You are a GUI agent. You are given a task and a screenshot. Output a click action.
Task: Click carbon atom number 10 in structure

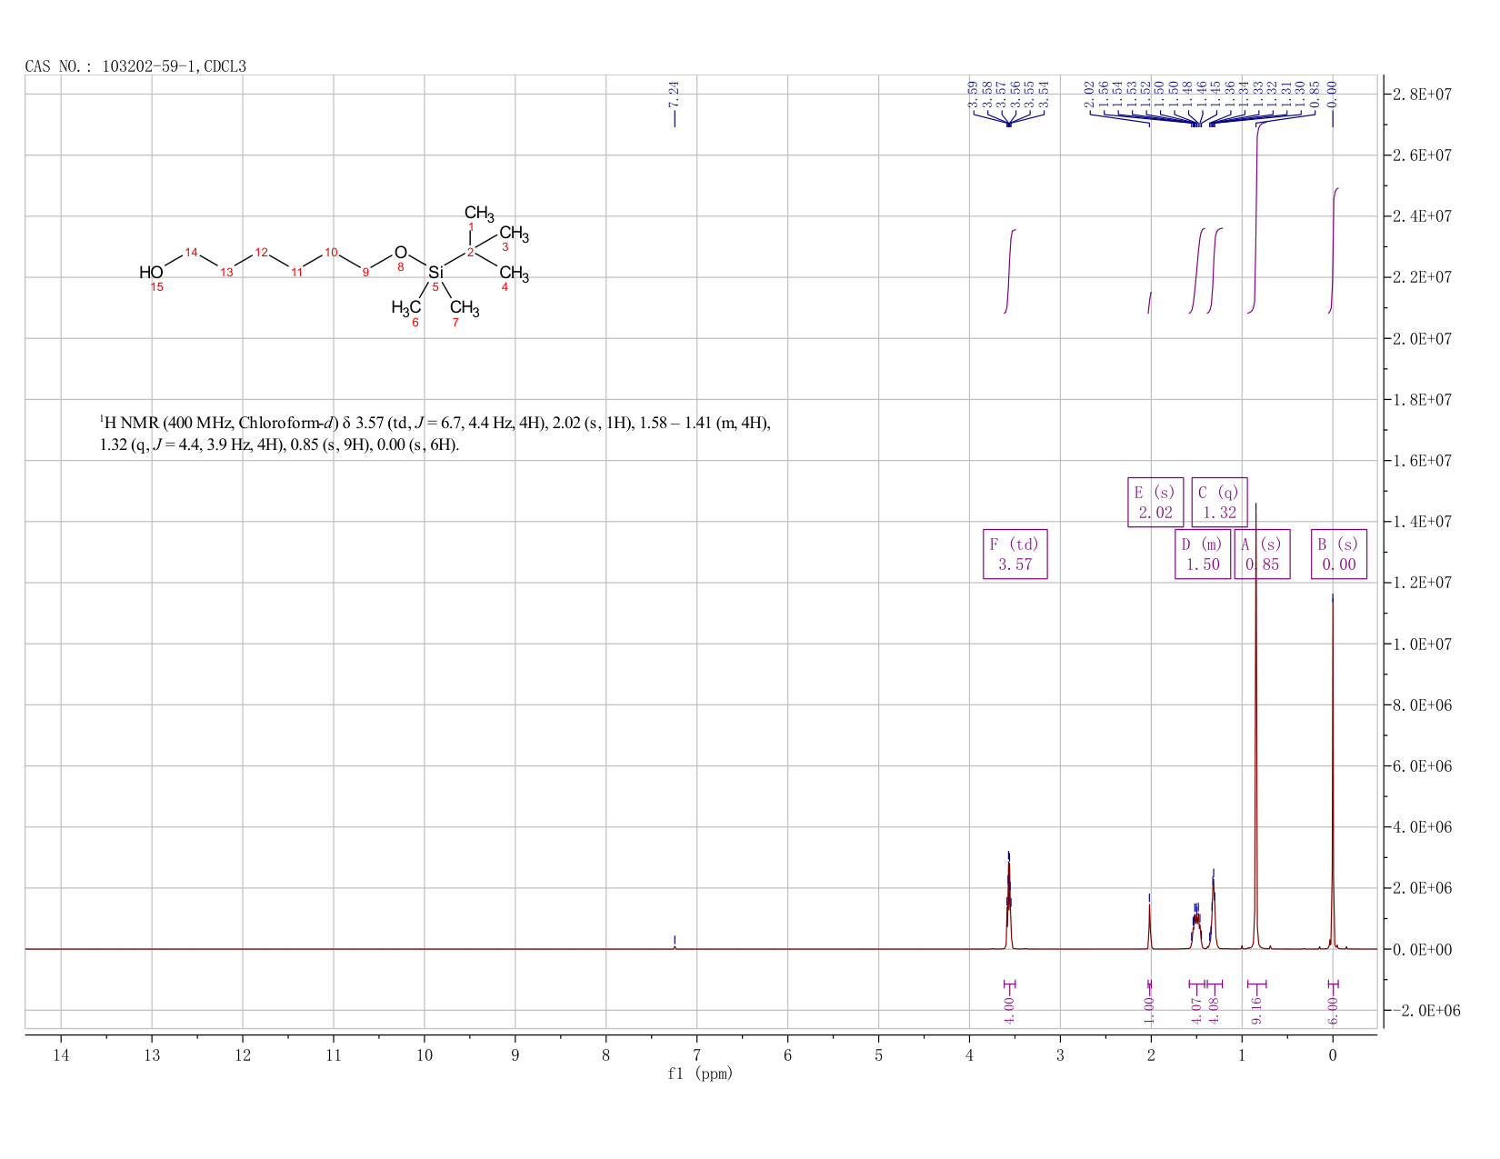click(331, 252)
